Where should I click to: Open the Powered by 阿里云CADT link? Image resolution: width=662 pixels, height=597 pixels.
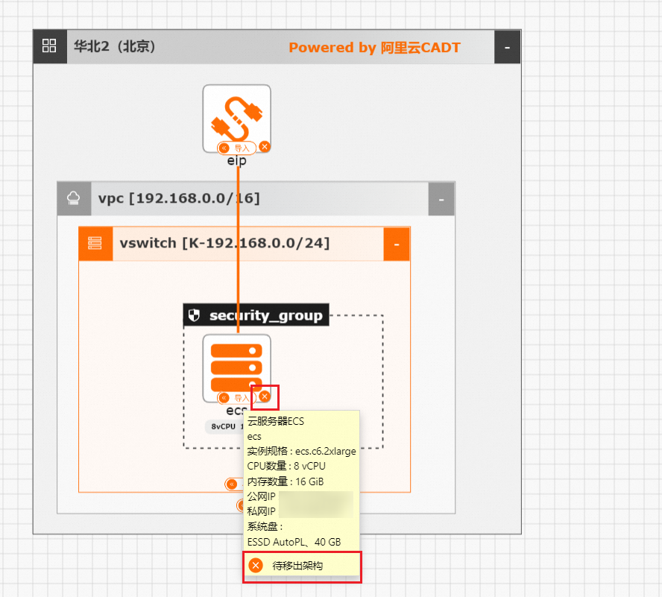tap(374, 47)
